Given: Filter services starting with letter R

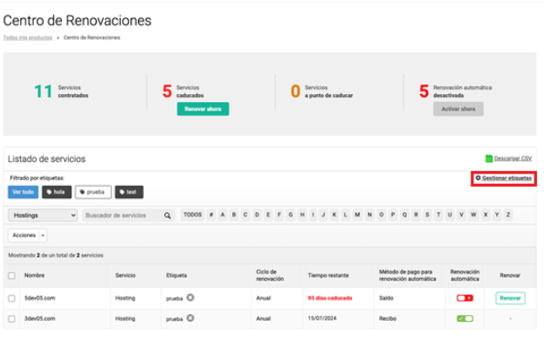Looking at the screenshot, I should point(416,215).
